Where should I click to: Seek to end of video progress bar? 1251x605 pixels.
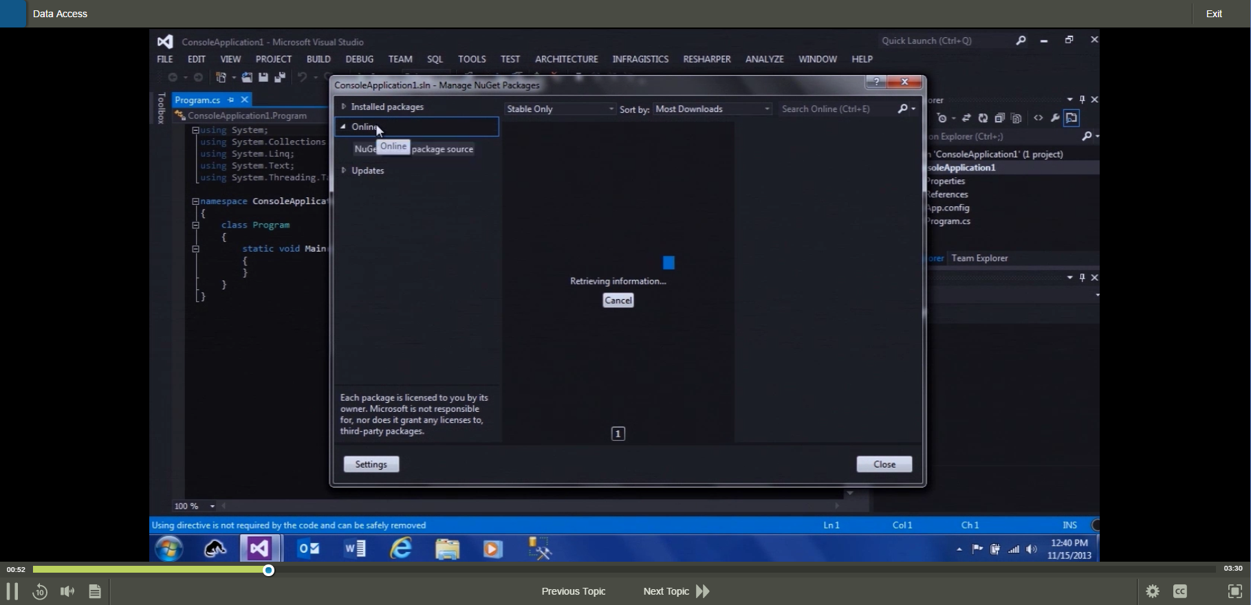[x=1214, y=569]
